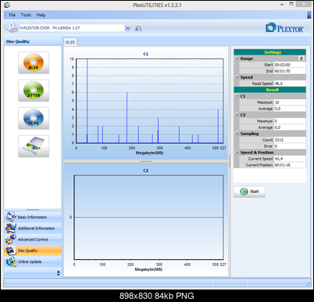Click the C2 graph title
The image size is (314, 302).
tap(145, 171)
